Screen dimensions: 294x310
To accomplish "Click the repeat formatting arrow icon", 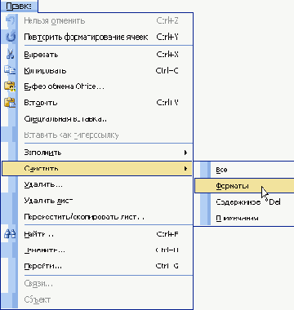I will [11, 37].
